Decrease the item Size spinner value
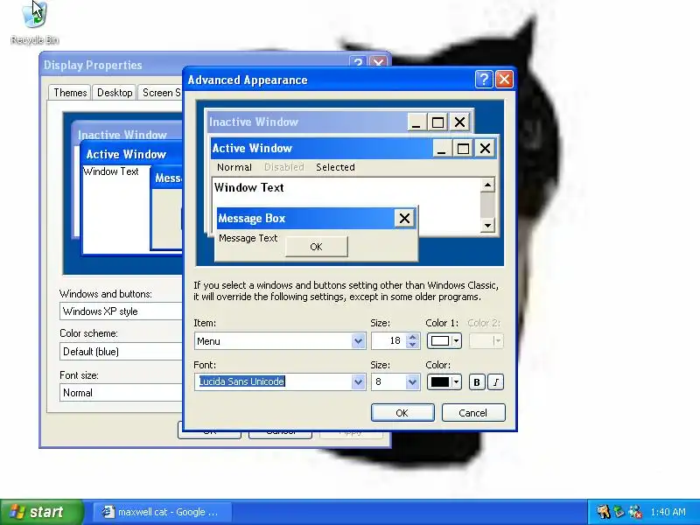700x525 pixels. [412, 345]
